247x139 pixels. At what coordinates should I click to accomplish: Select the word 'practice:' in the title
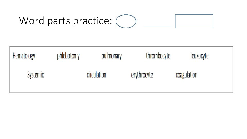coord(93,21)
